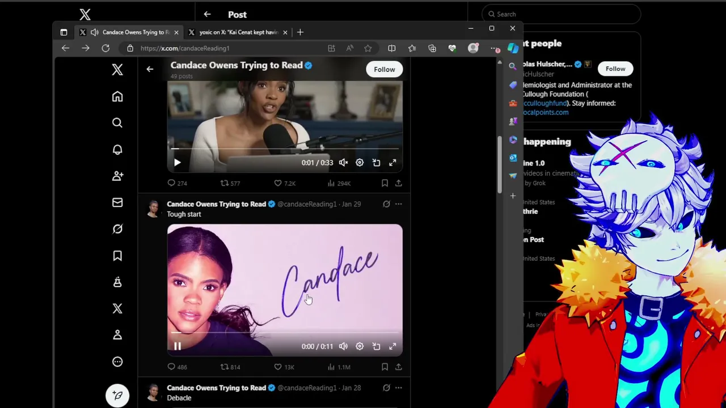This screenshot has width=726, height=408.
Task: Follow Candace Owens Trying to Read profile
Action: (x=384, y=69)
